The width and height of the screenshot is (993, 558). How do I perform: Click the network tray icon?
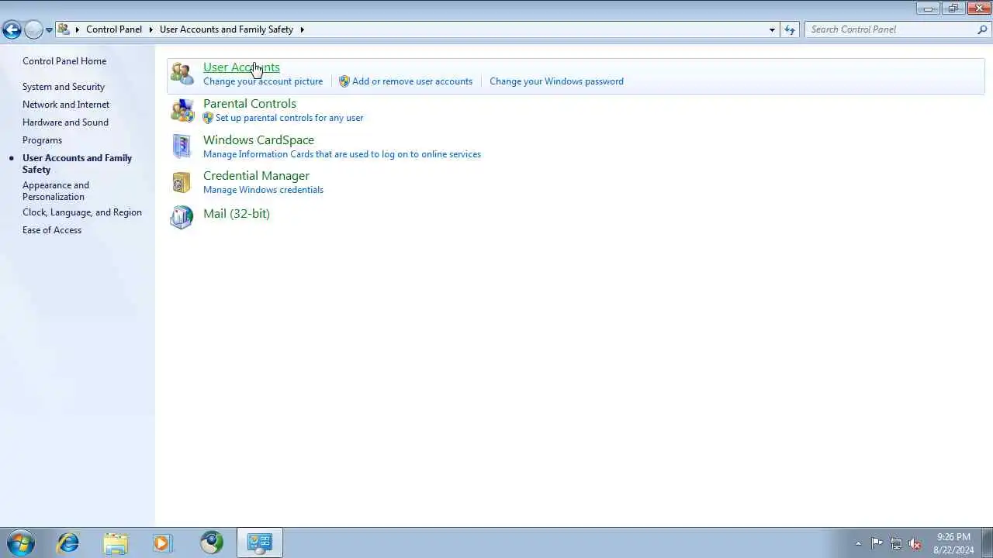point(896,543)
